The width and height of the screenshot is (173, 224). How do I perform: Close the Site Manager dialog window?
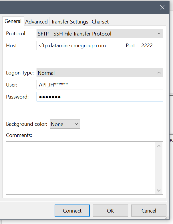[162, 7]
